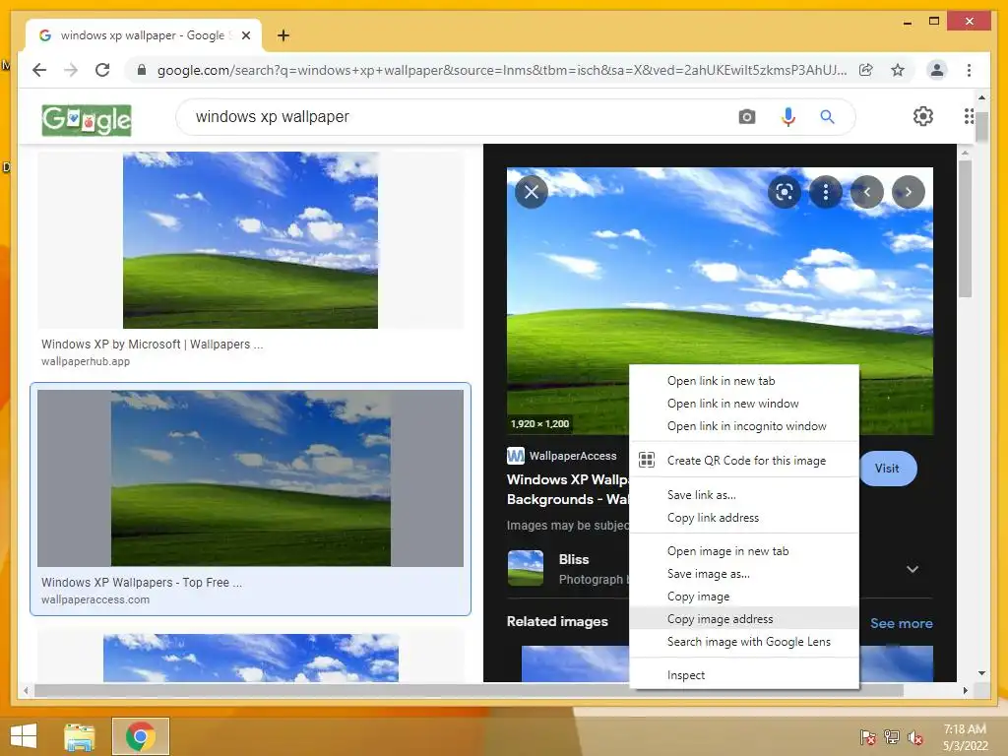Open Action Center flag in tray
The height and width of the screenshot is (756, 1008).
coord(868,737)
